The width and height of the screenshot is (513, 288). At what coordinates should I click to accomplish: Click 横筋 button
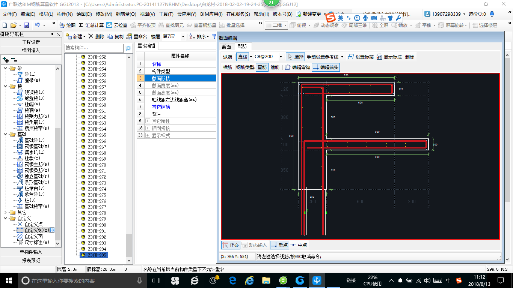(228, 67)
